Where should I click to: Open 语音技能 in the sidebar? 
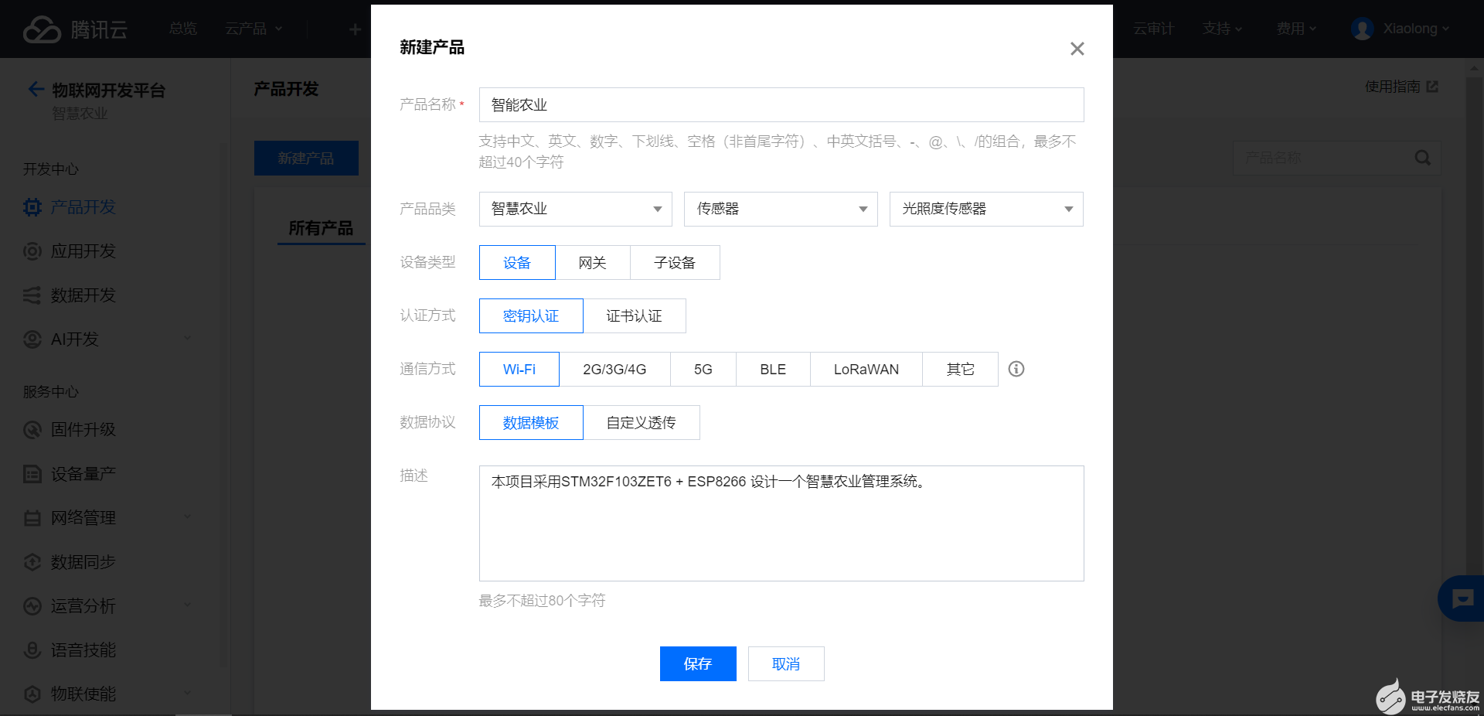pos(83,650)
